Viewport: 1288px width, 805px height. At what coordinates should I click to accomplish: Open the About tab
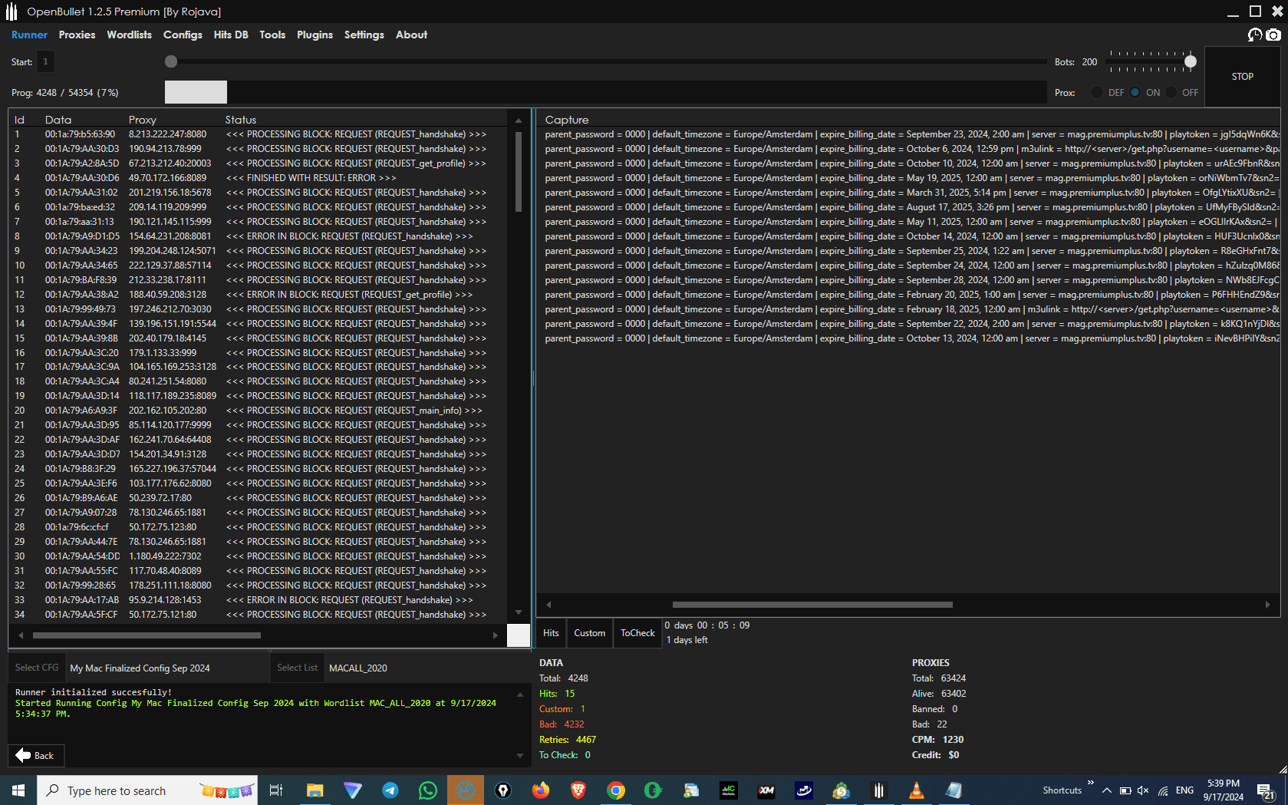(411, 35)
